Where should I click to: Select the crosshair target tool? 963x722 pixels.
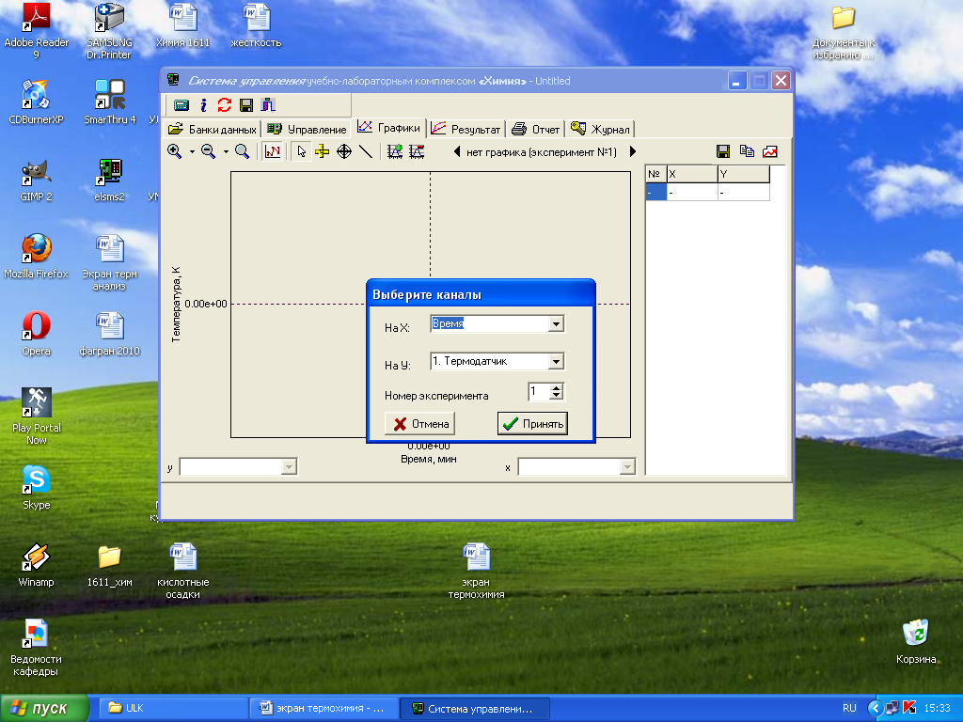(x=344, y=151)
